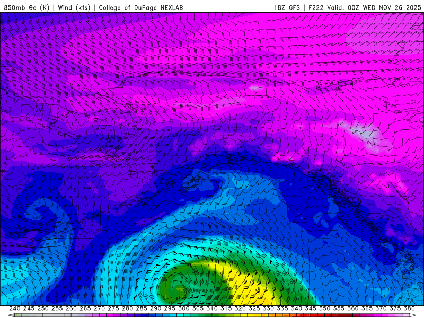Click the 370 value on the color scale
The image size is (424, 318).
click(381, 308)
